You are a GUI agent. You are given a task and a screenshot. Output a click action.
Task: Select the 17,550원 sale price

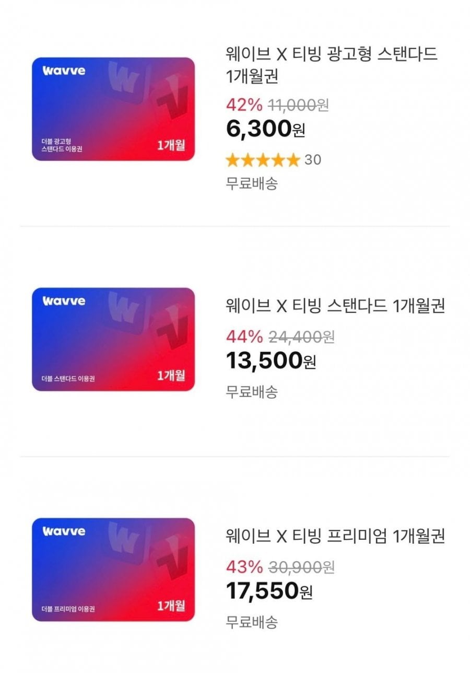tap(269, 591)
